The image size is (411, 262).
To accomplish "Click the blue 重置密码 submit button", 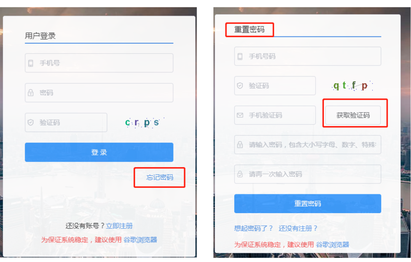I will pyautogui.click(x=307, y=203).
